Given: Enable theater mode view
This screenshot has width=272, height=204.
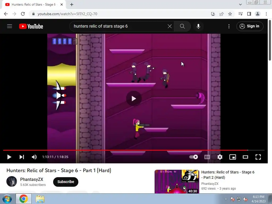Looking at the screenshot, I should point(245,157).
